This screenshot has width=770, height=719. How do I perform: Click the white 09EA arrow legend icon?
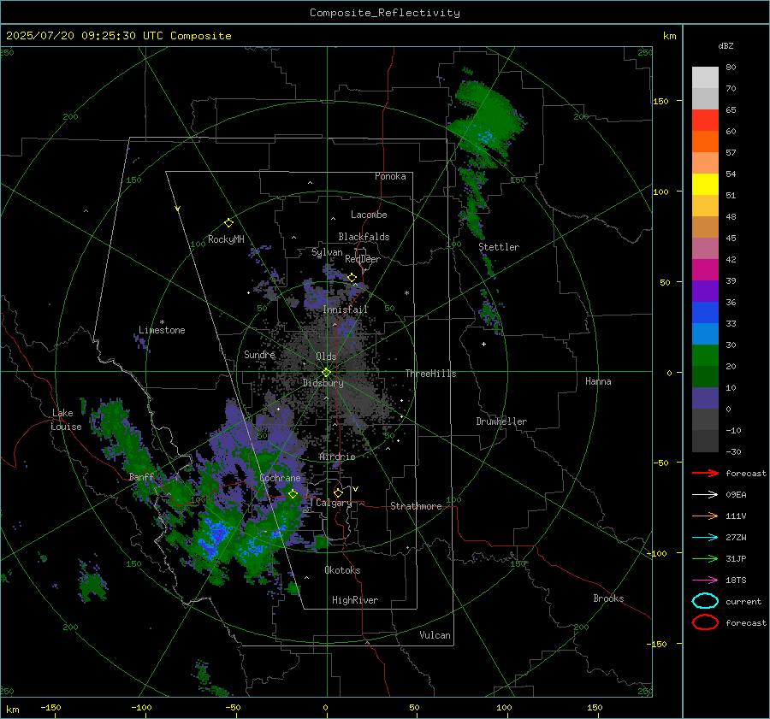pyautogui.click(x=705, y=495)
